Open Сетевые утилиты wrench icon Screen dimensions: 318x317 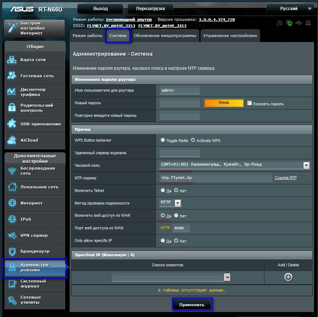12,300
